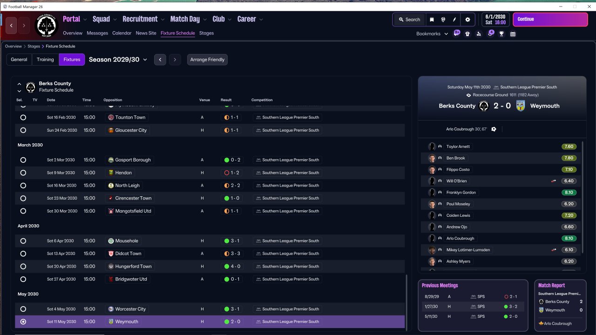Click substitution arrow icon for Mikey Latimer-Lumsden
Image resolution: width=596 pixels, height=335 pixels.
[554, 250]
